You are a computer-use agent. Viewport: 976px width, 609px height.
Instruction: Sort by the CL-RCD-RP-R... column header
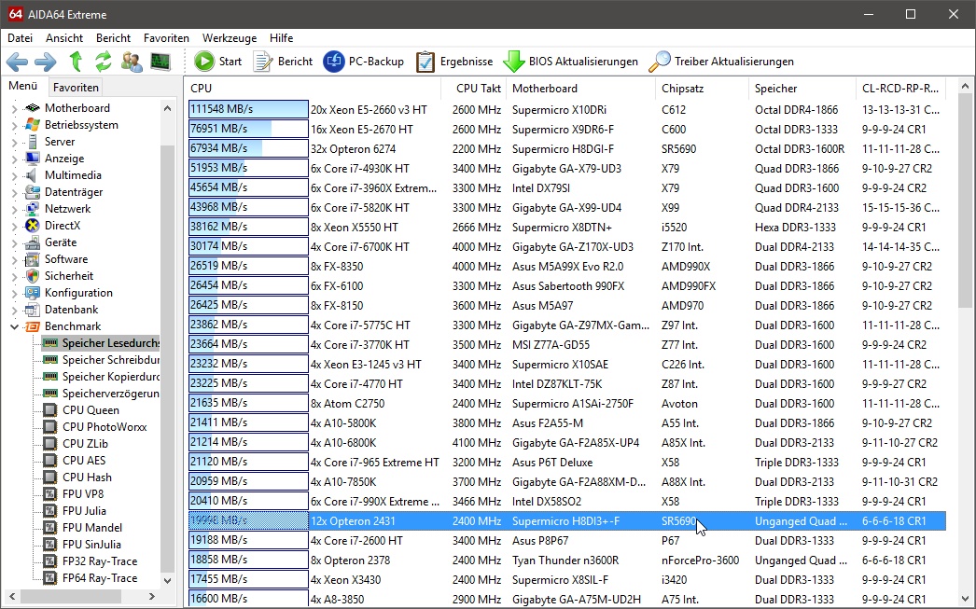[900, 89]
